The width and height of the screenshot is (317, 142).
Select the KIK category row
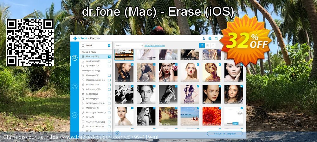tap(96, 131)
